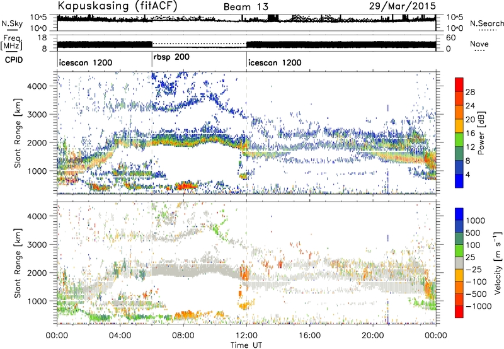Click the dotted Nave line during rbsp interval
Image resolution: width=504 pixels, height=349 pixels.
click(x=199, y=43)
